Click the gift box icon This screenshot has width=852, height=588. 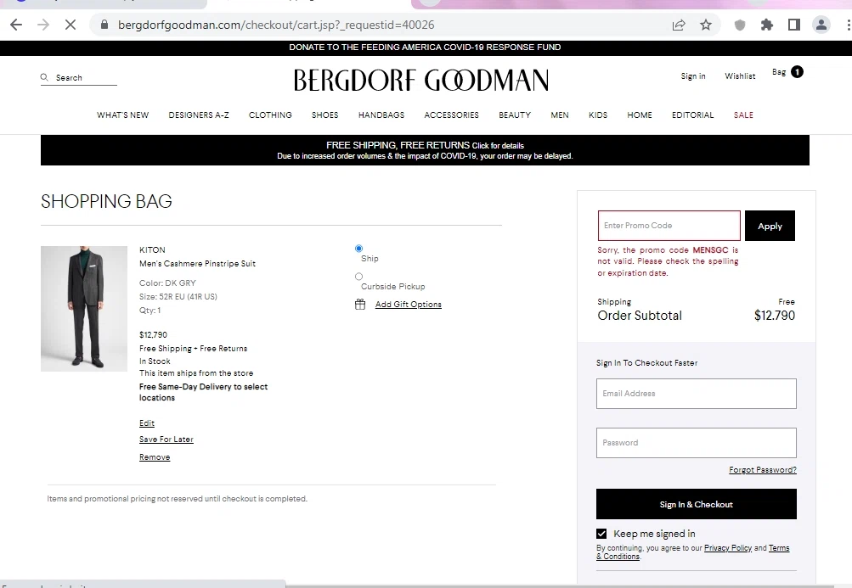[x=360, y=305]
